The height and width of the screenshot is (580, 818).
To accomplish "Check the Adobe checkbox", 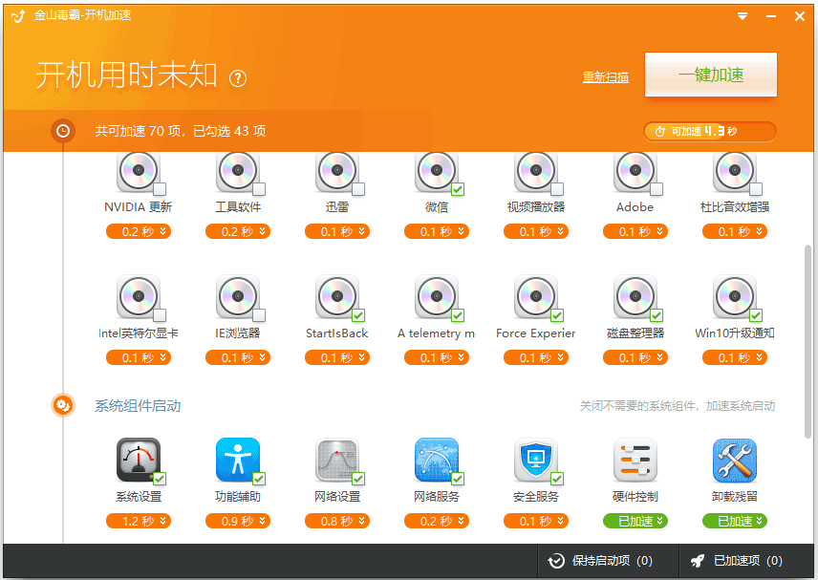I will (657, 189).
